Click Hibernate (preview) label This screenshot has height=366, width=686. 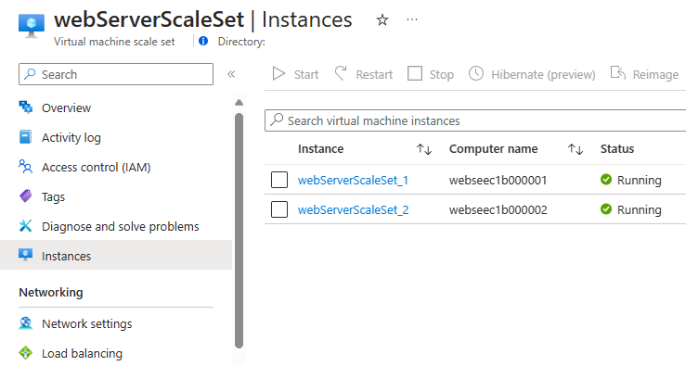(x=543, y=75)
